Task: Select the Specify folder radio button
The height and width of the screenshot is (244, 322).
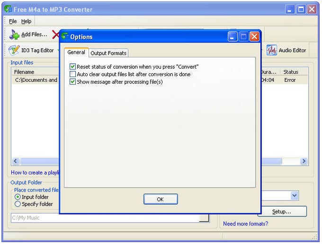Action: coord(18,204)
